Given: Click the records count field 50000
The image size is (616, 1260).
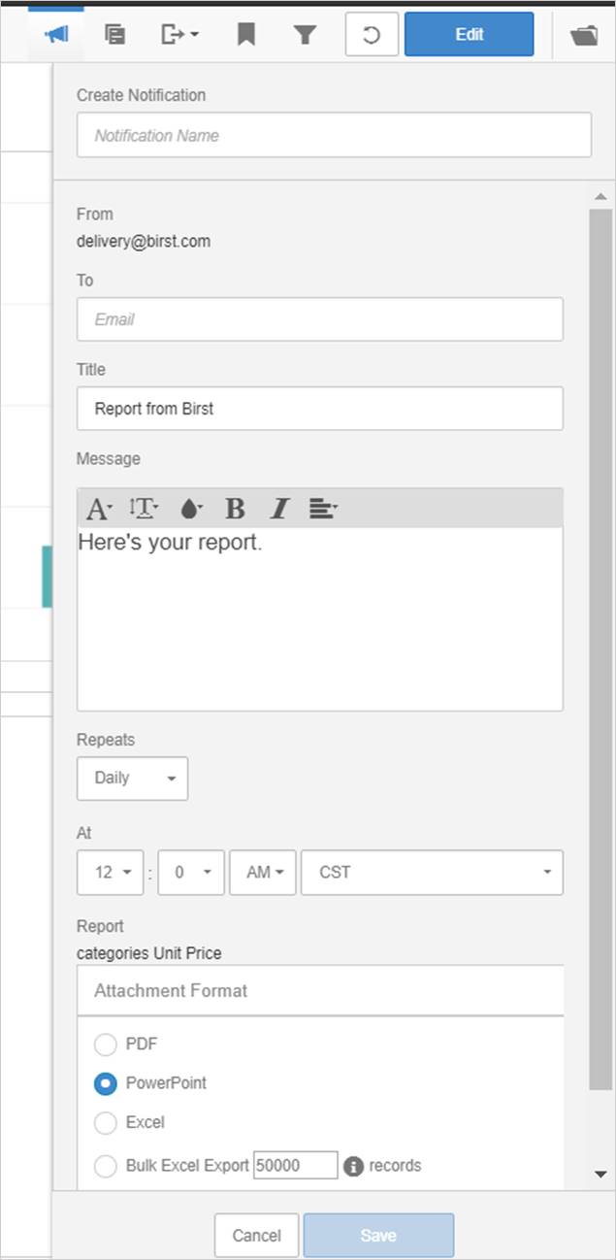Looking at the screenshot, I should coord(296,1165).
